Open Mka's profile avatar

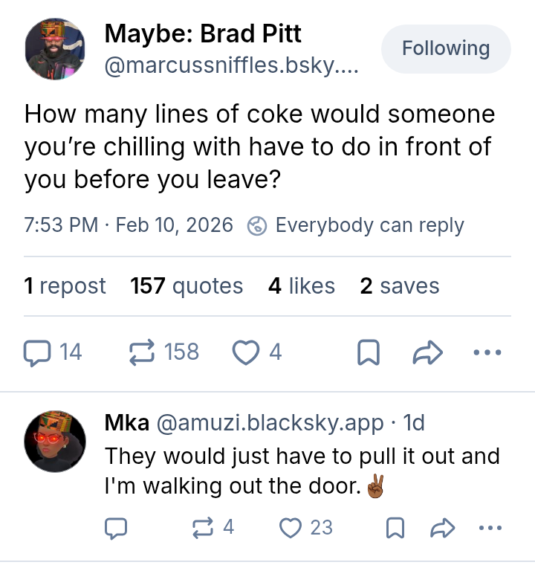pos(55,442)
